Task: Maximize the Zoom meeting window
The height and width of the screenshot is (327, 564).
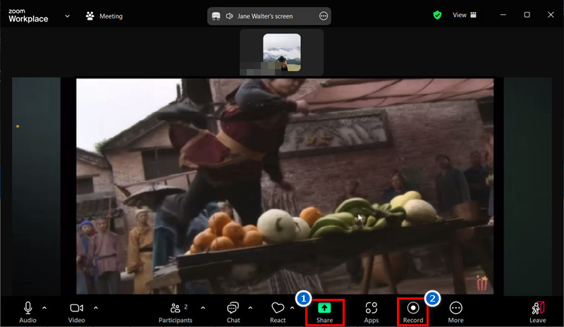Action: coord(527,15)
